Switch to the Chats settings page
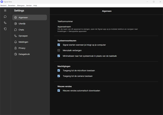 30,30
